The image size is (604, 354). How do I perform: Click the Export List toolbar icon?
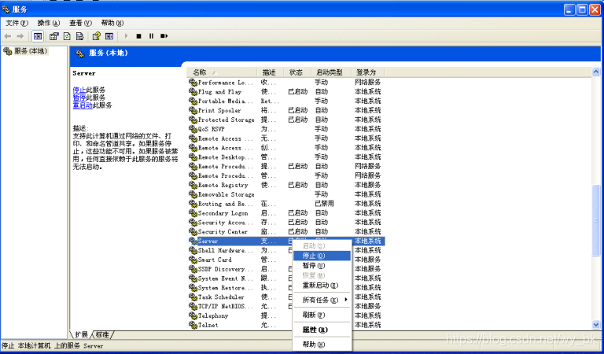pyautogui.click(x=79, y=36)
